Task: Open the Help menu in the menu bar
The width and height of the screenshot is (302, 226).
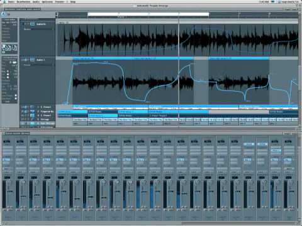Action: click(x=73, y=2)
